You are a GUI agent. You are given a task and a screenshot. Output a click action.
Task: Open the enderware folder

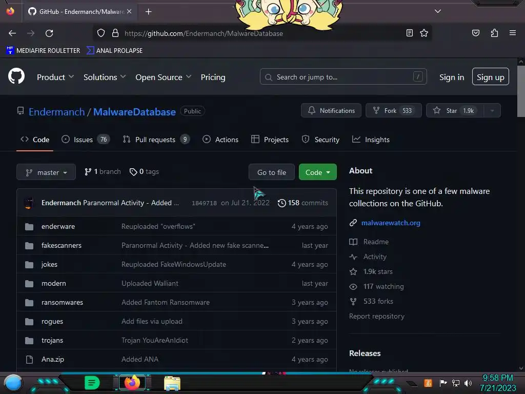(x=58, y=226)
